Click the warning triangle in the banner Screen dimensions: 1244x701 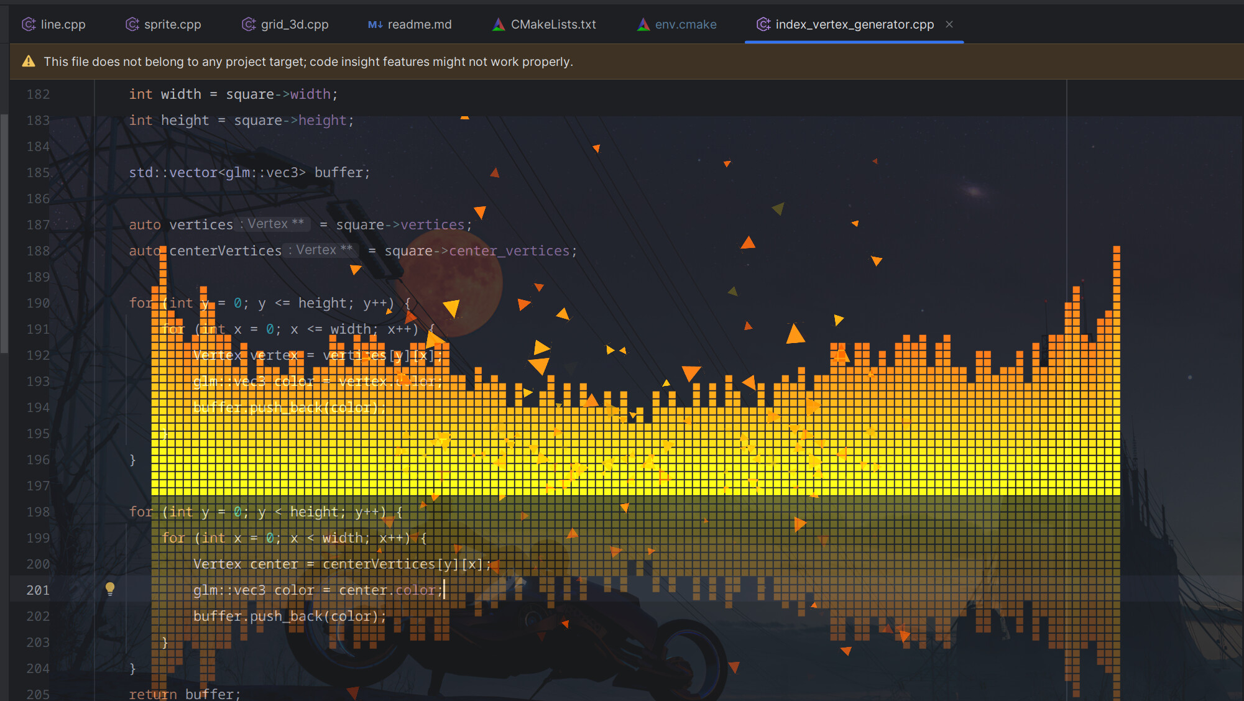pyautogui.click(x=28, y=62)
